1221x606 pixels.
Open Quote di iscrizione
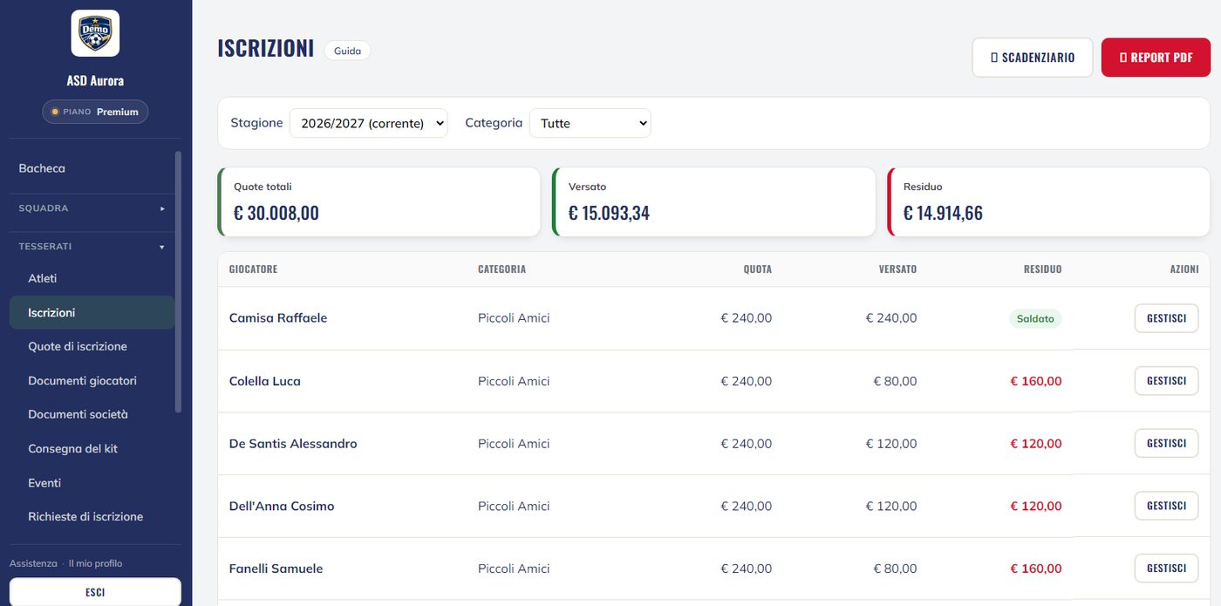[x=78, y=346]
